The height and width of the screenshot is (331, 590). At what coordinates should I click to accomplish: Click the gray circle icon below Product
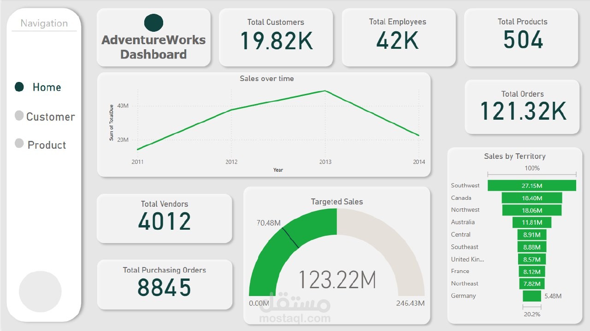click(40, 291)
